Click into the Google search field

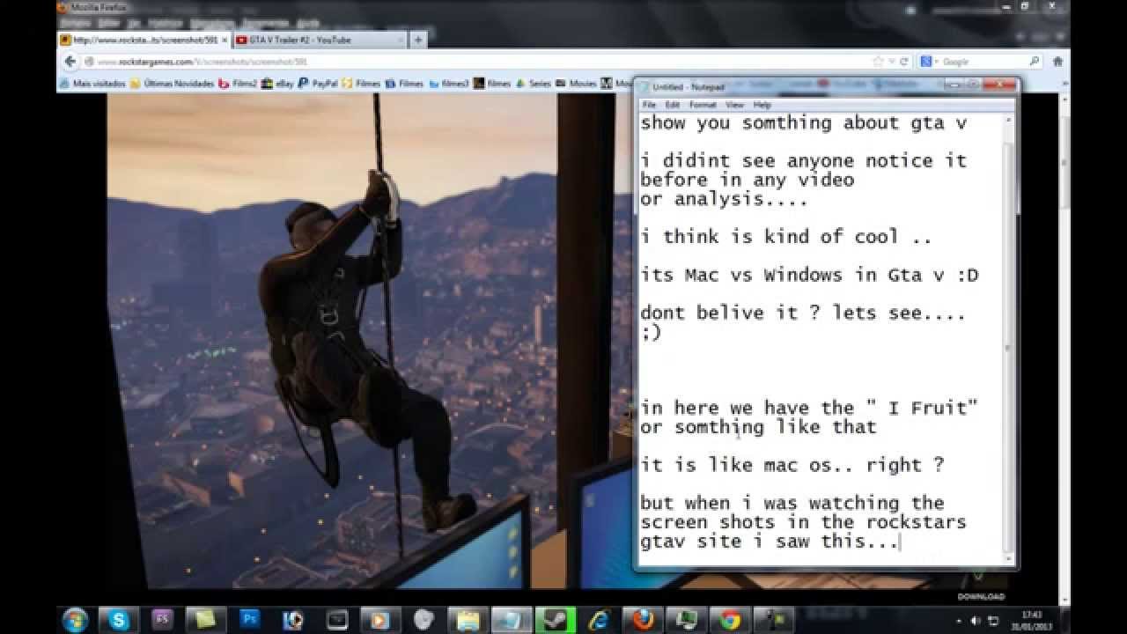coord(982,62)
